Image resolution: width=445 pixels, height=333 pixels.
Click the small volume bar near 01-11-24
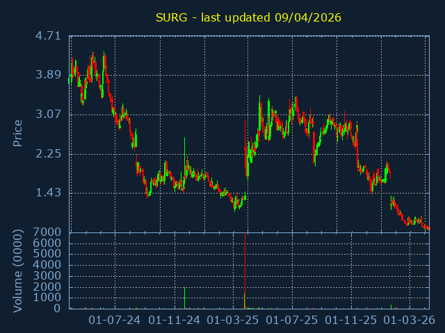coord(184,299)
